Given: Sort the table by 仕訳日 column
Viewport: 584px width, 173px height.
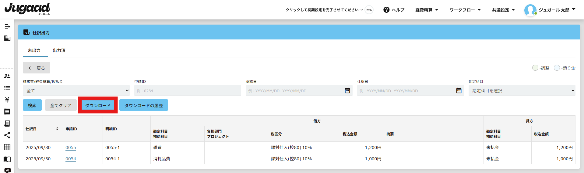Looking at the screenshot, I should tap(57, 129).
